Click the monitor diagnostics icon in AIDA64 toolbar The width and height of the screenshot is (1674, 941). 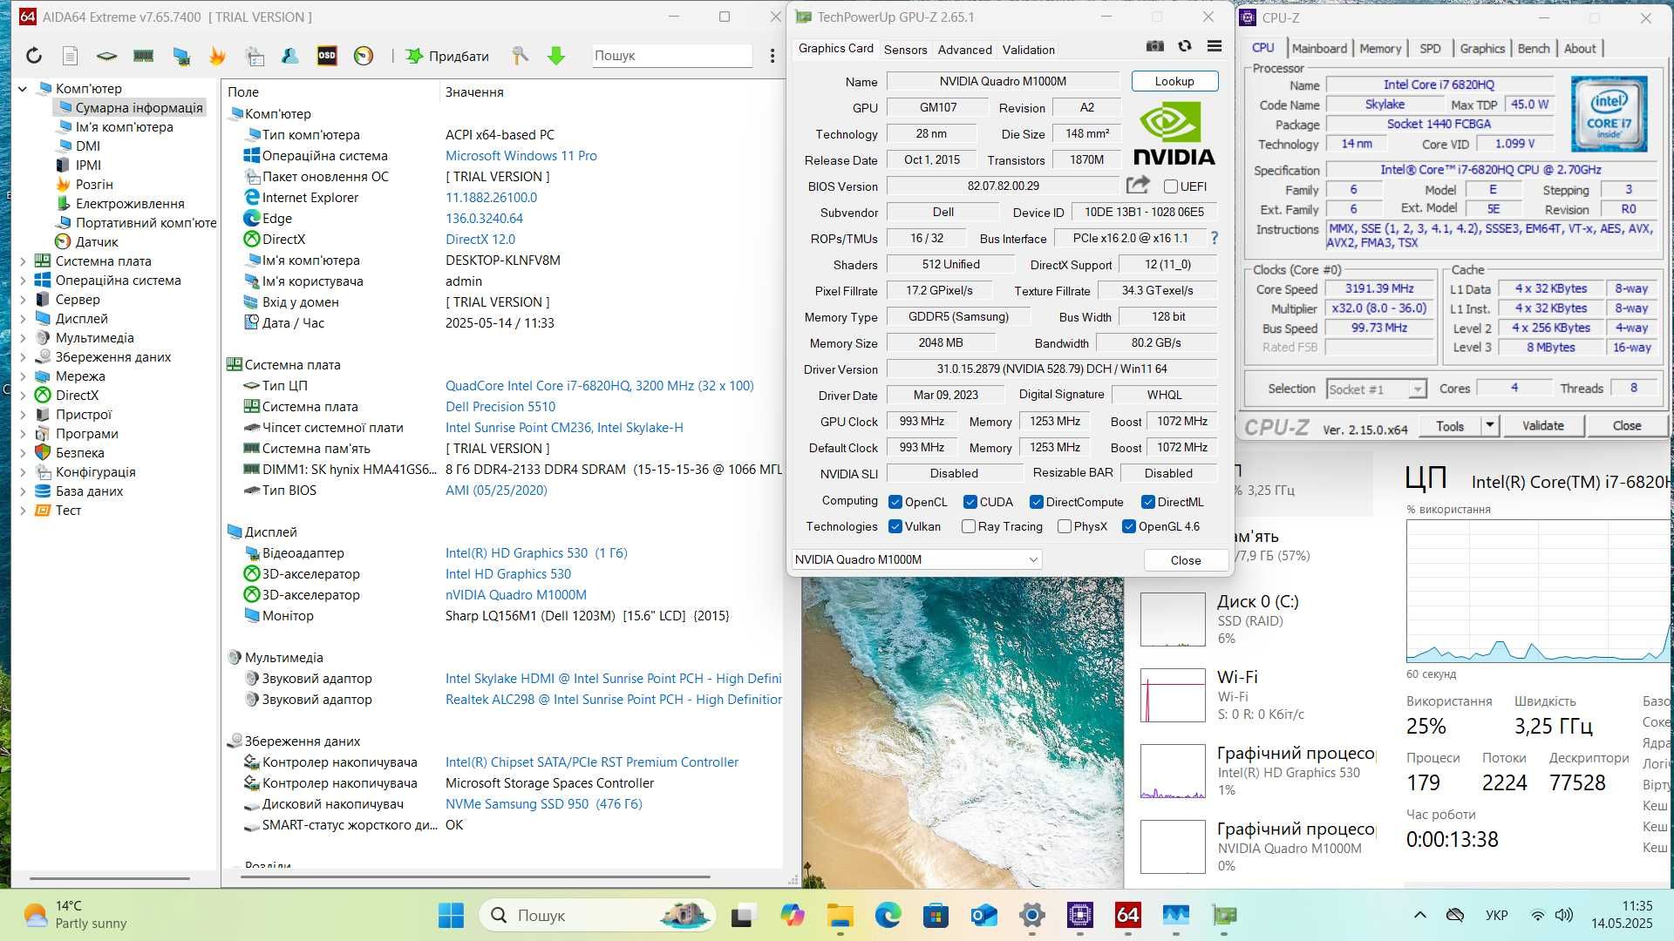pos(180,56)
